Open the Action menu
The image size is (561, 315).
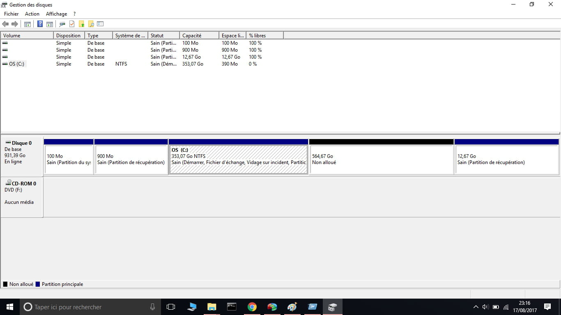(32, 14)
